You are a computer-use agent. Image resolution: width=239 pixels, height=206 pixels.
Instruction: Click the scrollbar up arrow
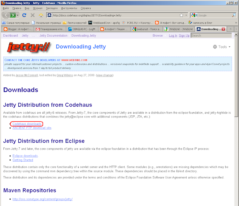236,34
